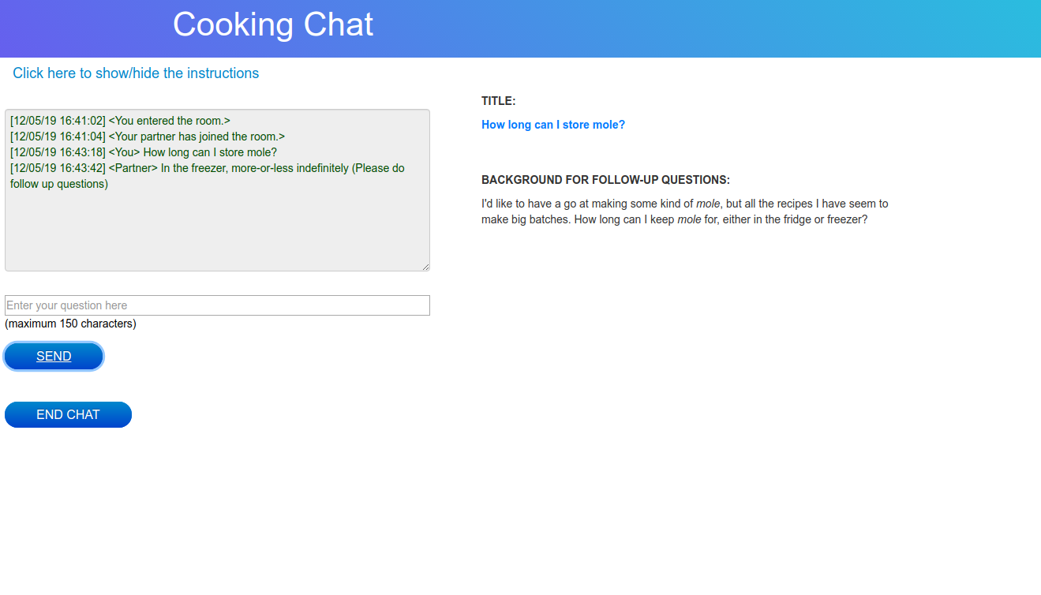Focus the 'Enter your question here' field

(x=217, y=305)
